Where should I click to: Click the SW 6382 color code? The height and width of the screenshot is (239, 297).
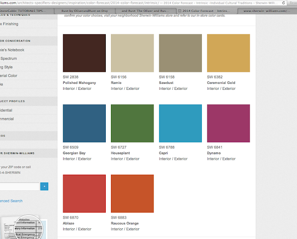pos(215,77)
